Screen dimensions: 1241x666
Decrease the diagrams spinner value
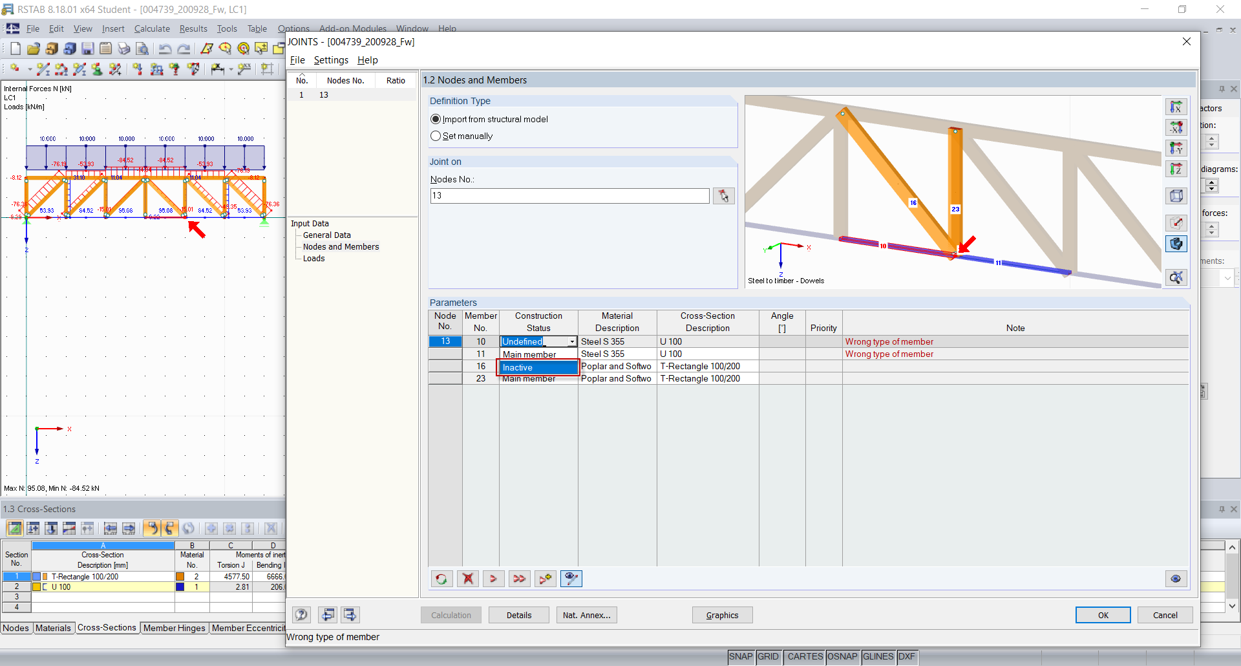click(x=1212, y=189)
